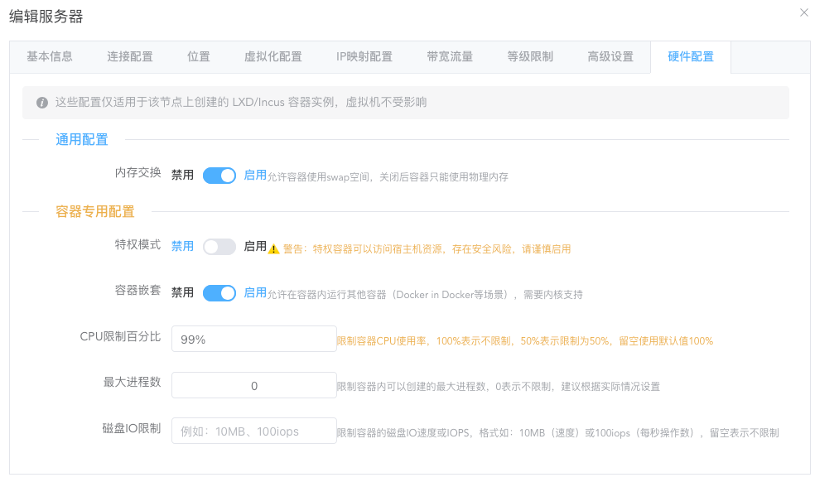The height and width of the screenshot is (482, 815).
Task: Toggle the 内存交换 switch
Action: click(219, 176)
